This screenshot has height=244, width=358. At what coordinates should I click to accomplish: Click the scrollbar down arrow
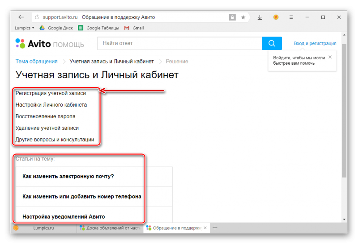(x=344, y=219)
